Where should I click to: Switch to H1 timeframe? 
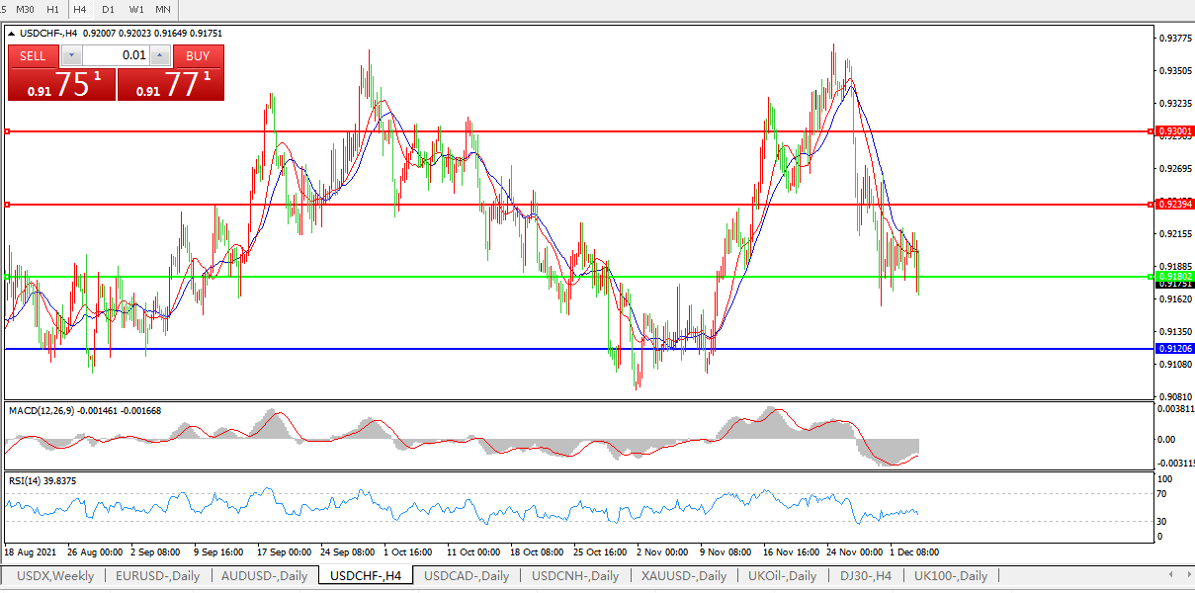point(52,9)
